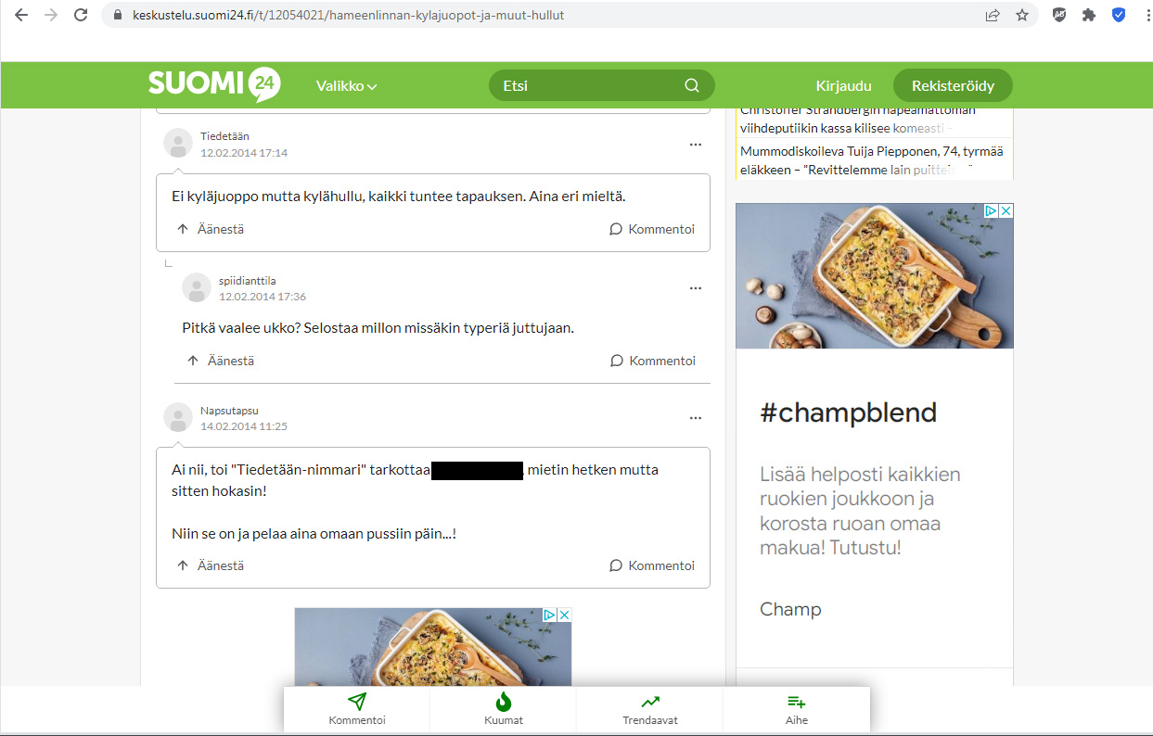Viewport: 1153px width, 736px height.
Task: Expand the Valikko menu
Action: (x=347, y=86)
